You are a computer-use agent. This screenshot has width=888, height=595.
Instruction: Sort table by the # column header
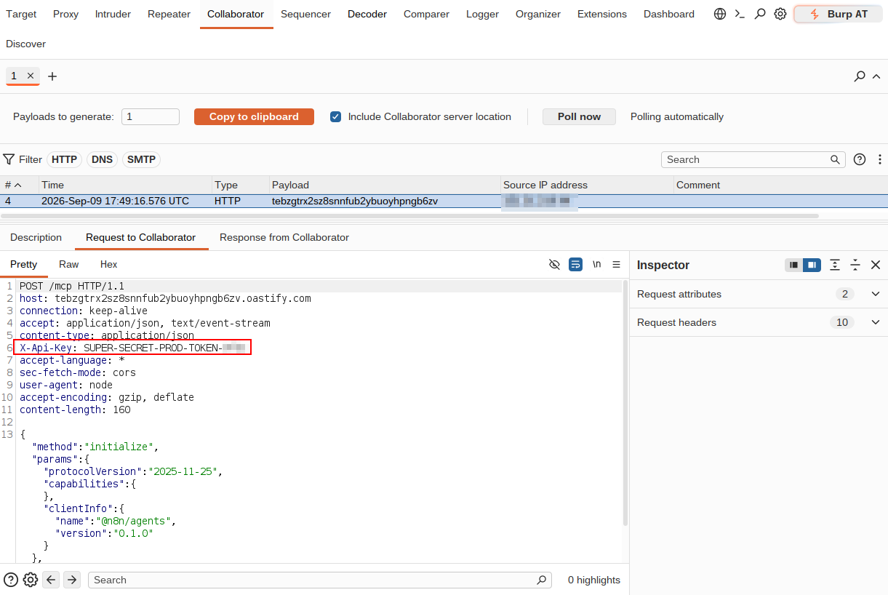19,185
